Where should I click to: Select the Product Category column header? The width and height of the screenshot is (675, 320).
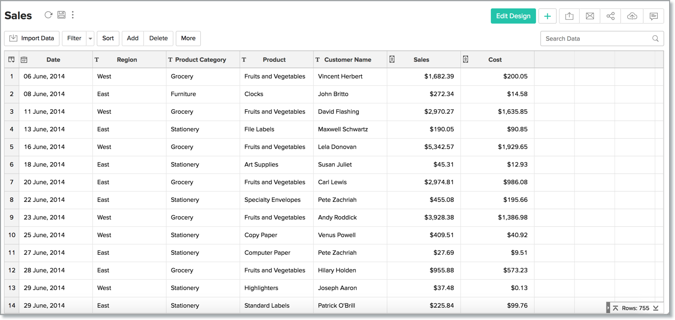click(200, 60)
